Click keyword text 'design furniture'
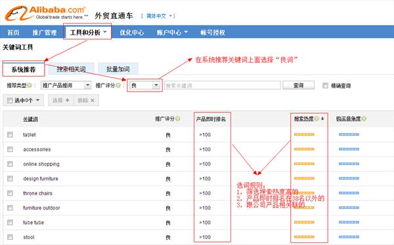Viewport: 394px width, 245px height. point(41,179)
